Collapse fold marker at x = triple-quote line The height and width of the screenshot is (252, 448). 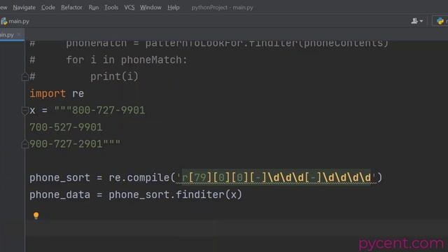(x=25, y=111)
